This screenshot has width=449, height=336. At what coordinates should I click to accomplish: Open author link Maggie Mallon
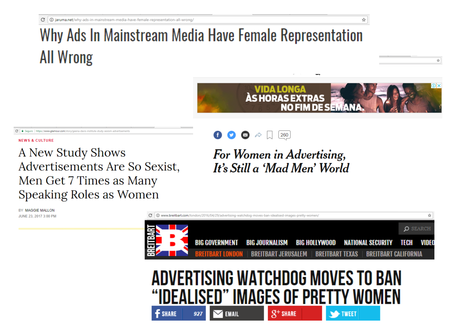pyautogui.click(x=40, y=210)
